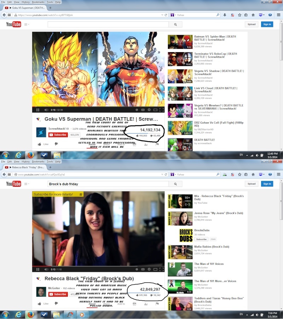This screenshot has height=319, width=283.
Task: Open Firefox hamburger menu in Goku VS Superman window
Action: pyautogui.click(x=279, y=15)
